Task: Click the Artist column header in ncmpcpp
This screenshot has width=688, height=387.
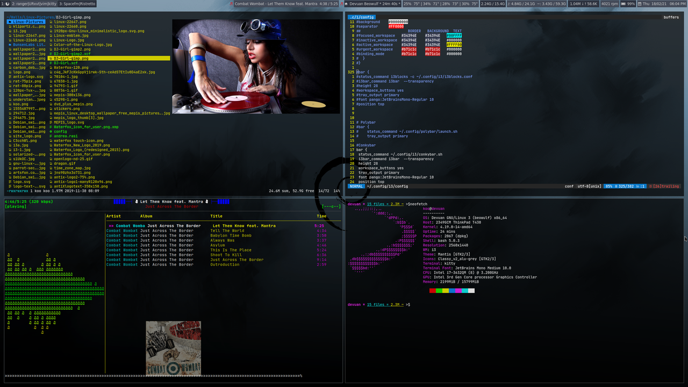Action: [113, 216]
